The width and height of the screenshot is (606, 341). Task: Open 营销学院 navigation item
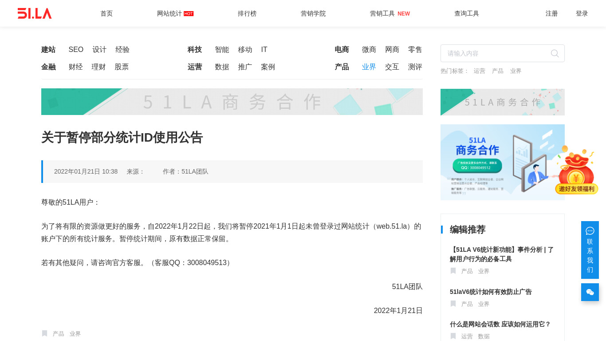click(313, 13)
